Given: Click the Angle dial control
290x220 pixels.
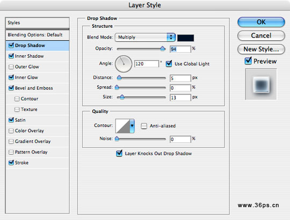Looking at the screenshot, I should [124, 64].
